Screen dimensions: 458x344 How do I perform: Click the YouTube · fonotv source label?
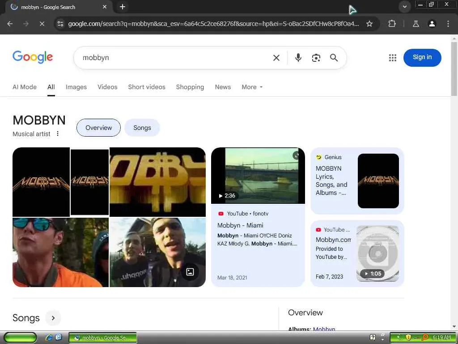tap(243, 214)
